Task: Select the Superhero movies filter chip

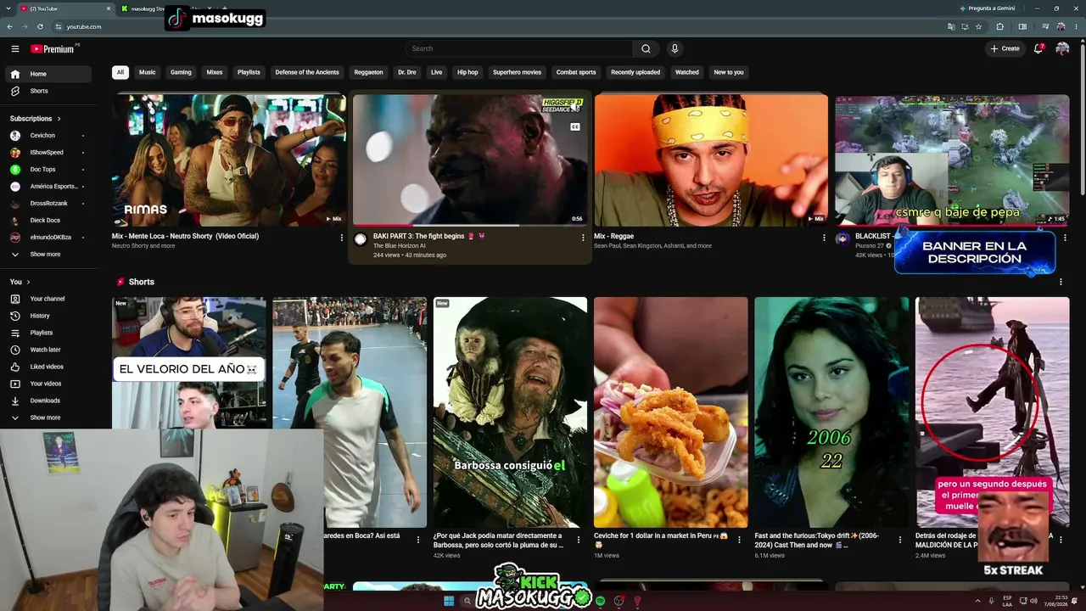Action: (517, 72)
